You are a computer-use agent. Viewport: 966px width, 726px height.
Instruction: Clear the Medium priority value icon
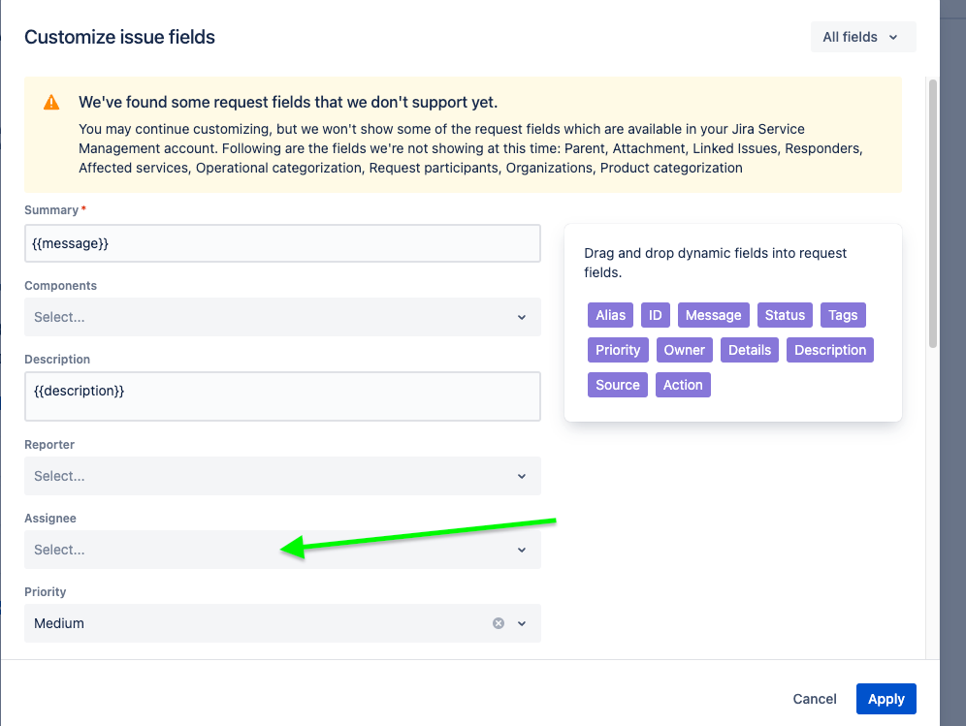pos(499,623)
